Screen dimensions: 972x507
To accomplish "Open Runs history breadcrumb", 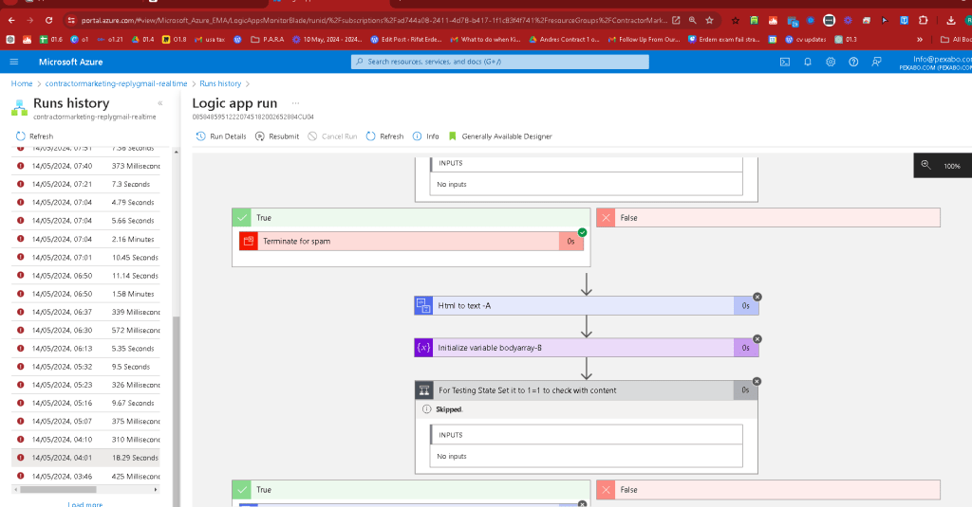I will (x=220, y=83).
